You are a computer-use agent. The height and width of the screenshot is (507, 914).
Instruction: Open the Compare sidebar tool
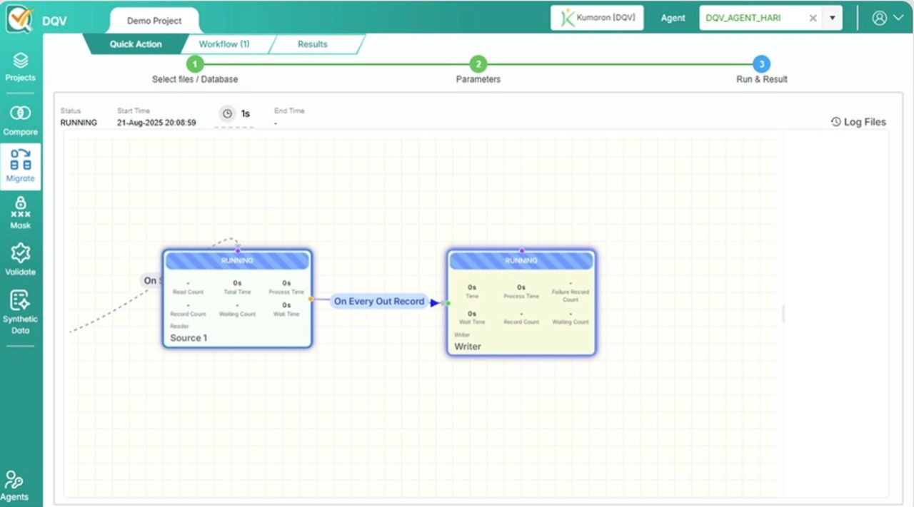(x=20, y=120)
